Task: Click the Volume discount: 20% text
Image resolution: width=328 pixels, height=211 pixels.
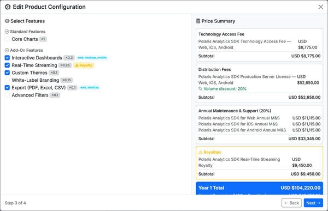Action: click(225, 89)
